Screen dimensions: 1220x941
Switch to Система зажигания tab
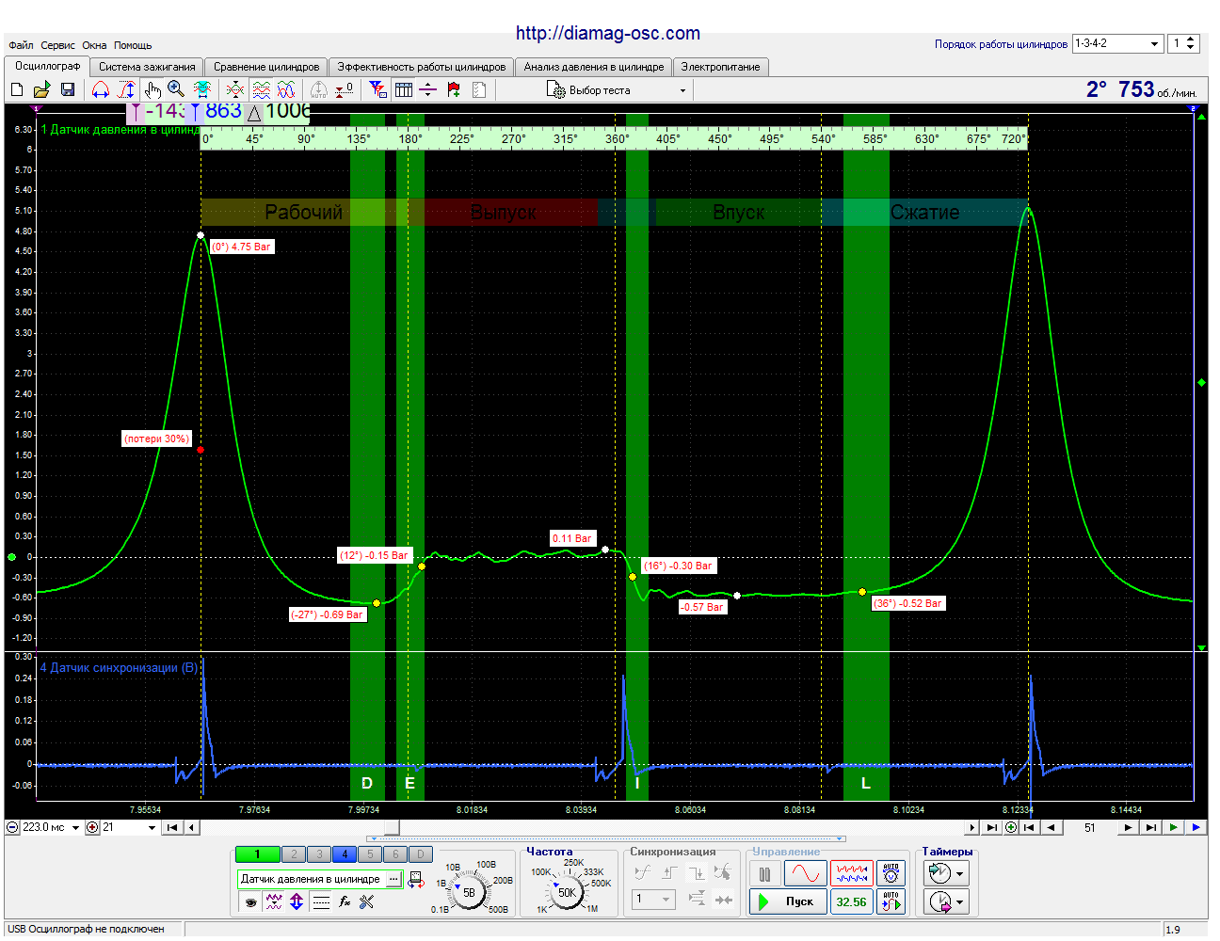point(147,67)
